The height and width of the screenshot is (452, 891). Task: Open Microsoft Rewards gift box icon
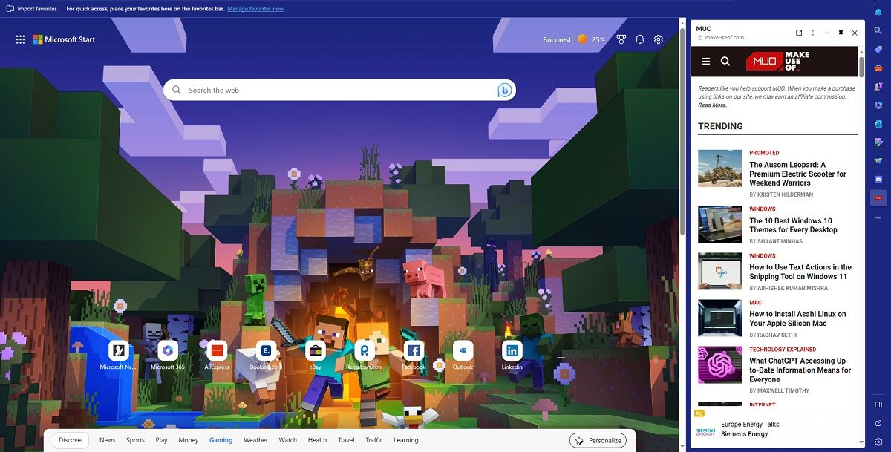tap(621, 39)
